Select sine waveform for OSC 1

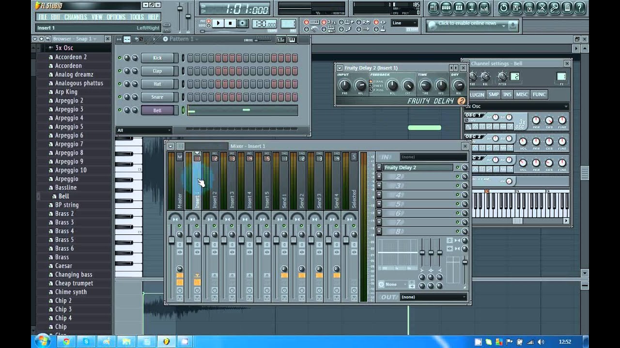[468, 127]
